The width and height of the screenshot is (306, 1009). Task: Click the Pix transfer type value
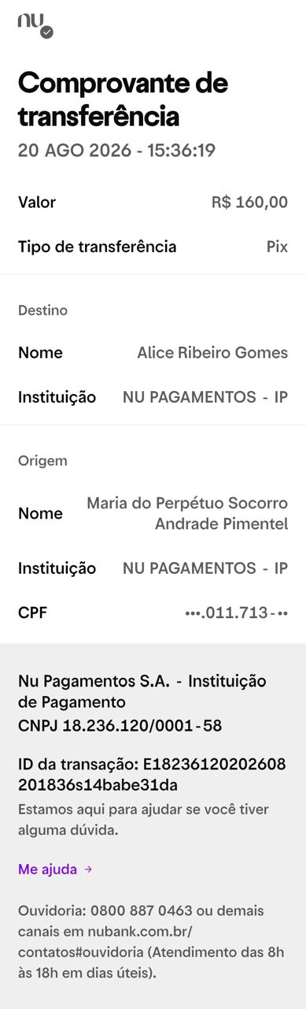pyautogui.click(x=277, y=247)
